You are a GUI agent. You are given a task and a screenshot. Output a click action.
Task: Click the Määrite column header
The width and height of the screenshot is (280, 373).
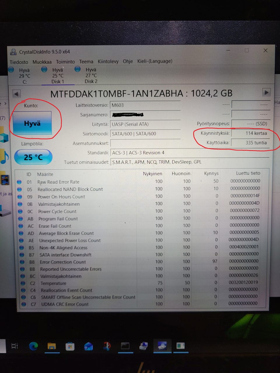[x=45, y=174]
